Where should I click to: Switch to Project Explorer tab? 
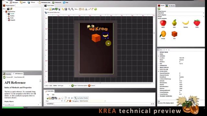tap(9, 5)
